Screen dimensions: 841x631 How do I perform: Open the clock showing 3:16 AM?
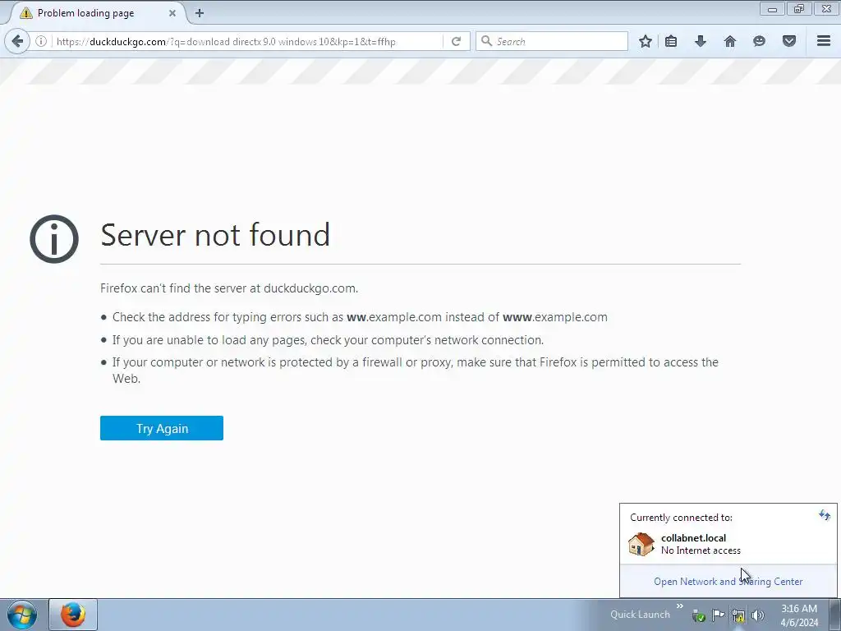pyautogui.click(x=799, y=615)
